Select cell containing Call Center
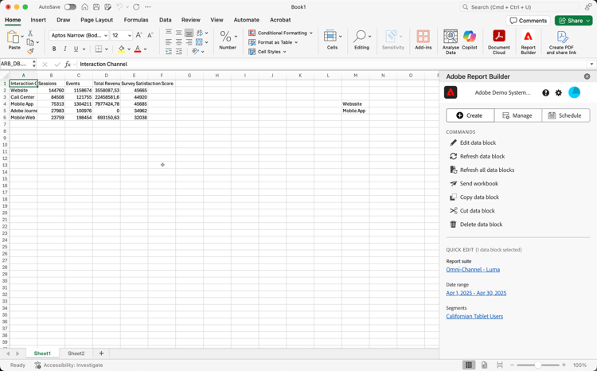Image resolution: width=597 pixels, height=371 pixels. click(24, 97)
